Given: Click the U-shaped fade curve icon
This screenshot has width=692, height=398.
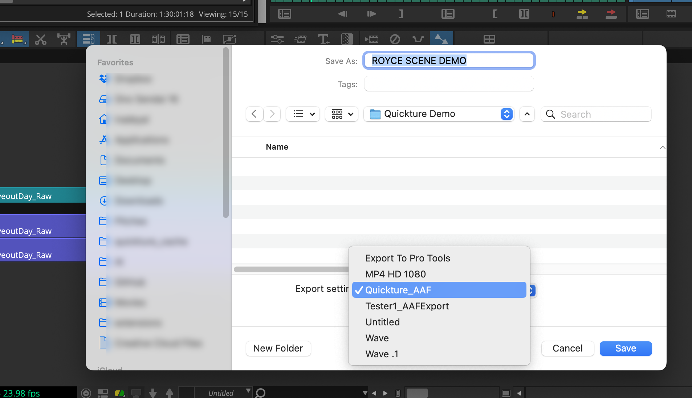Looking at the screenshot, I should (x=418, y=39).
